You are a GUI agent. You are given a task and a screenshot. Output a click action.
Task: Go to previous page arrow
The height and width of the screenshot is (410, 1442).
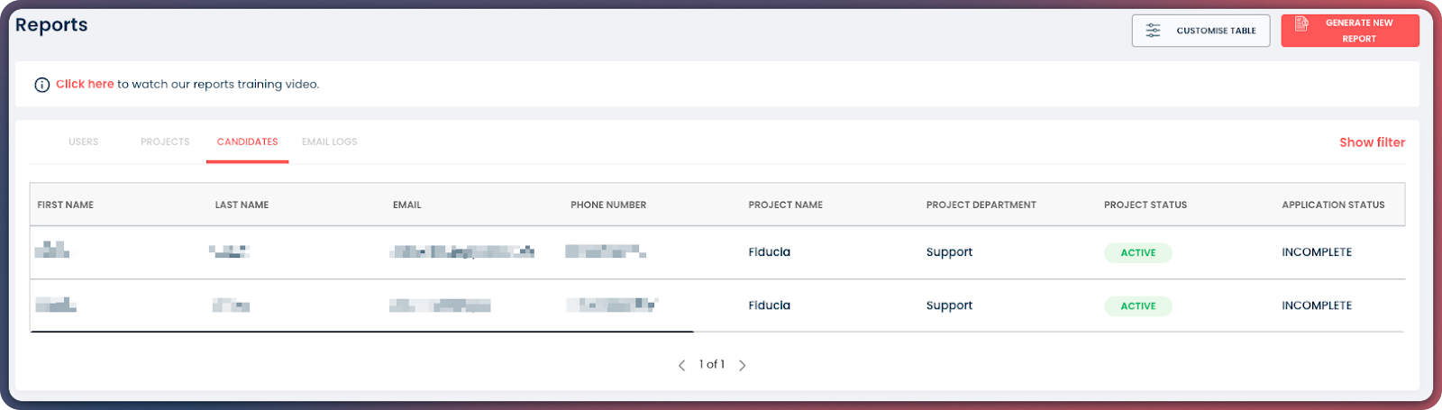pos(681,365)
